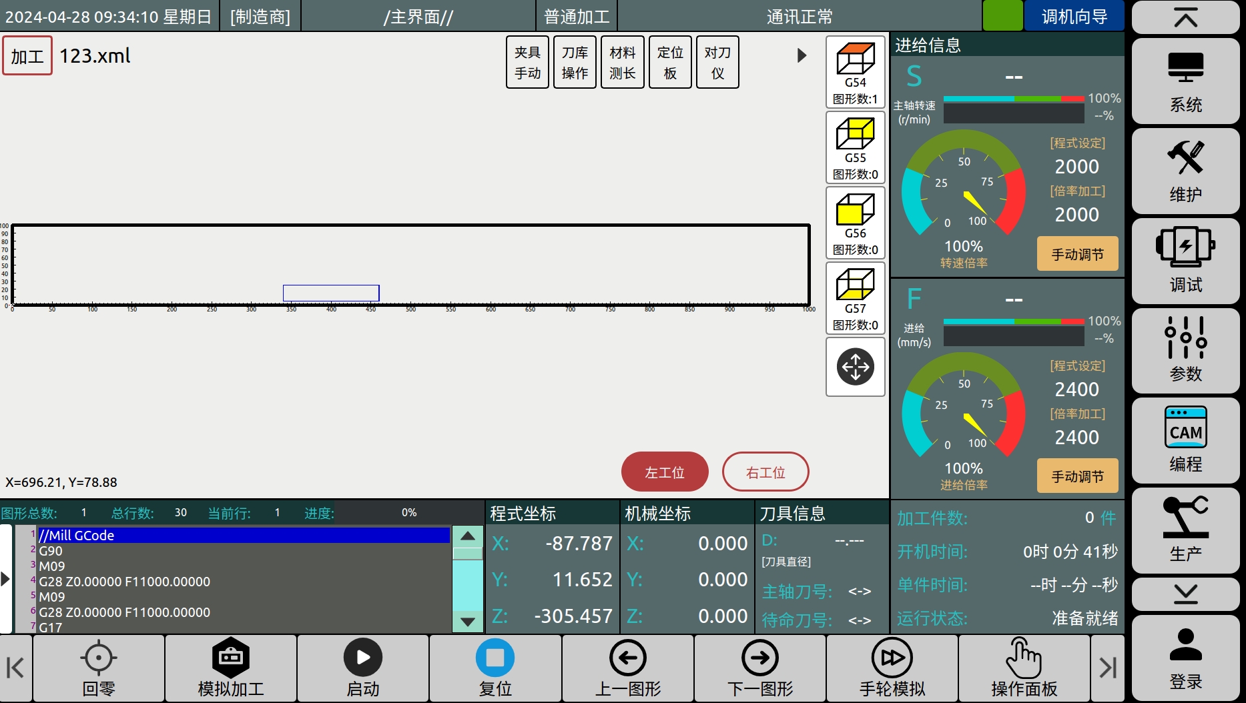Toggle the green status indicator in header
1246x703 pixels.
click(1002, 16)
